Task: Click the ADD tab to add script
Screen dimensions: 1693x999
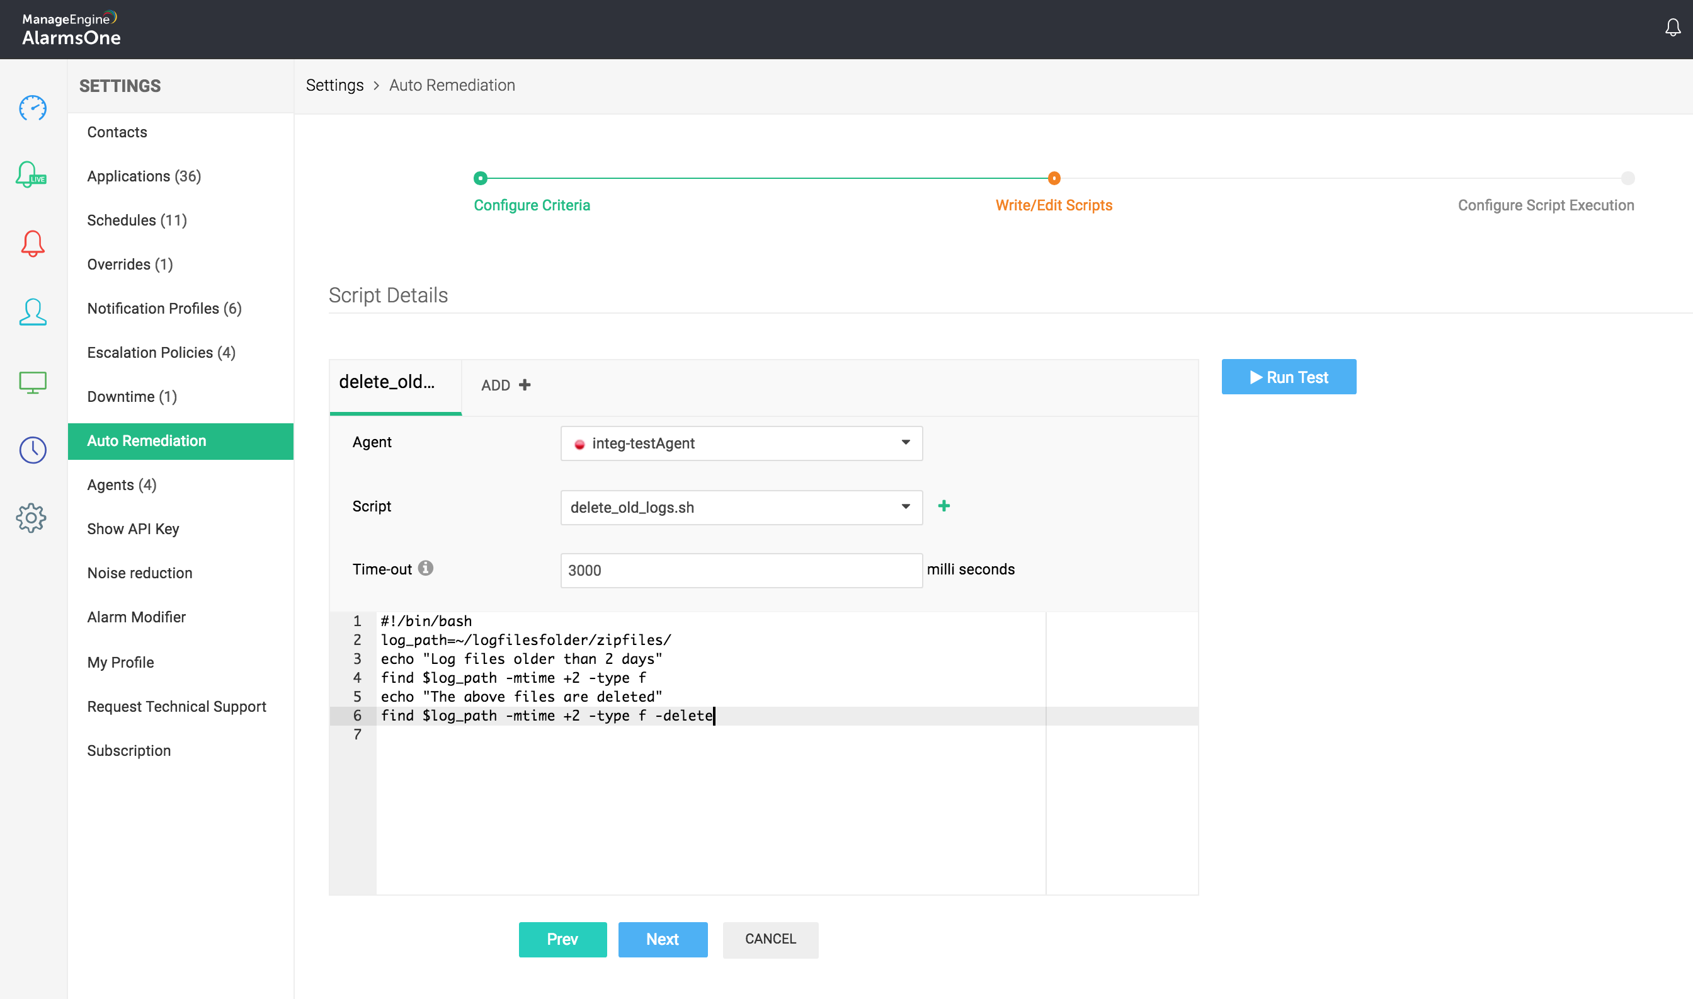Action: 506,385
